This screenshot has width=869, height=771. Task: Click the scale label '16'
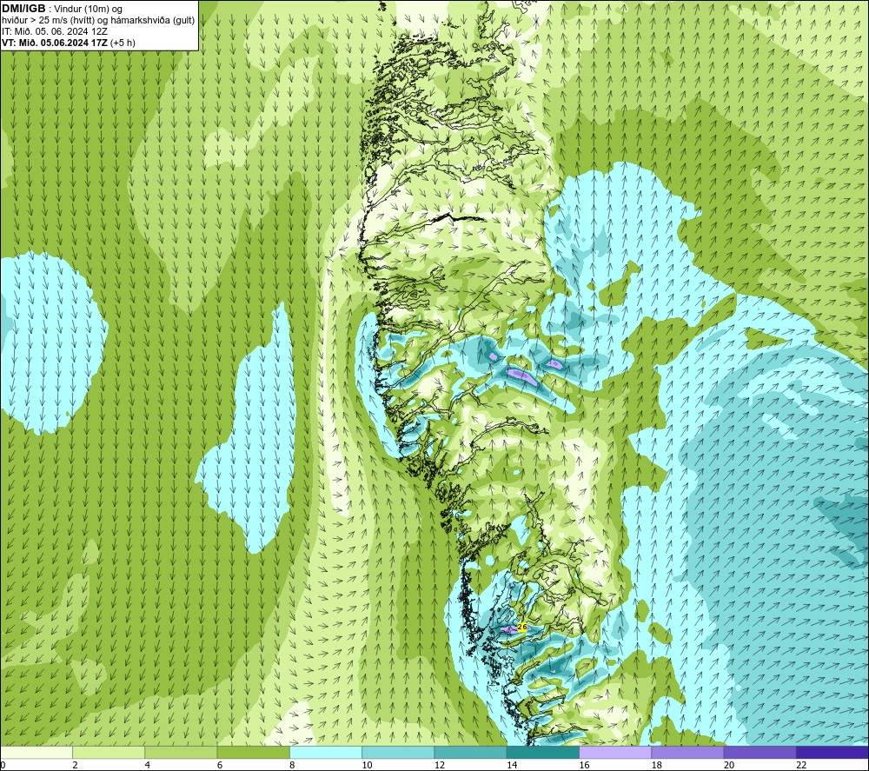pos(584,765)
